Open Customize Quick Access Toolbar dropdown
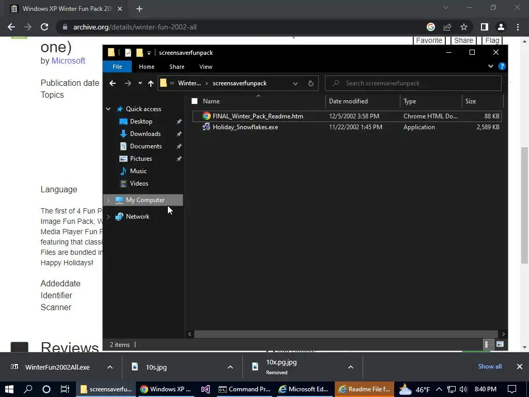The image size is (529, 397). point(149,53)
